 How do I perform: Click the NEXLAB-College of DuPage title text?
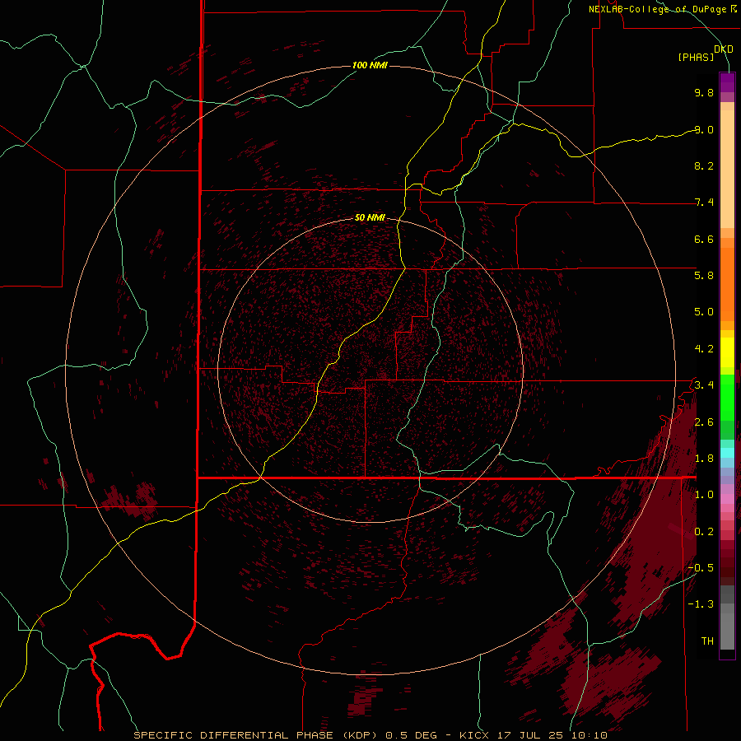657,9
